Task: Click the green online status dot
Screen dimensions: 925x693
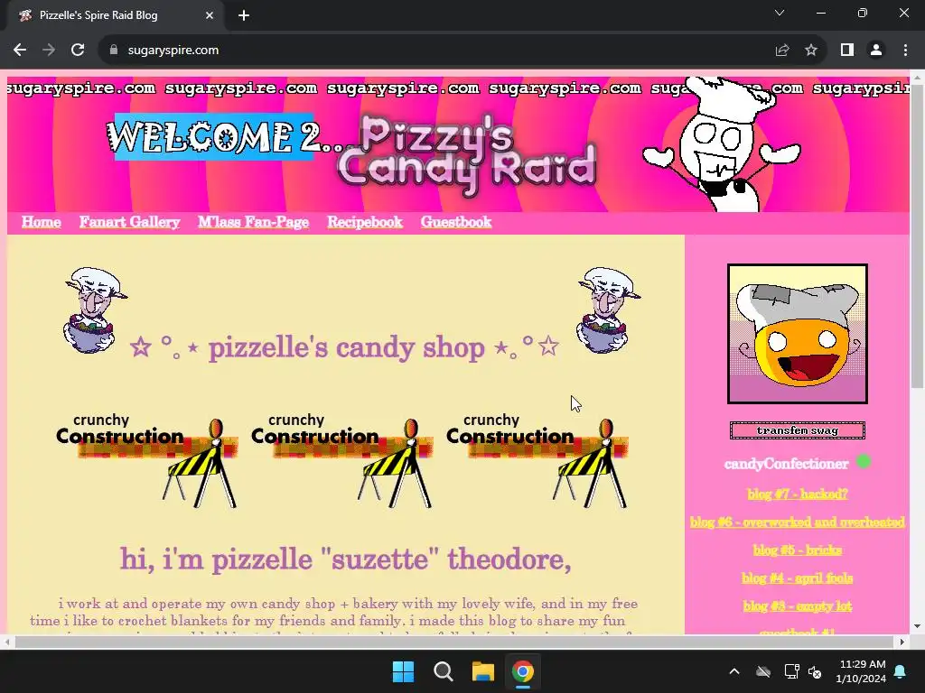Action: [x=864, y=461]
